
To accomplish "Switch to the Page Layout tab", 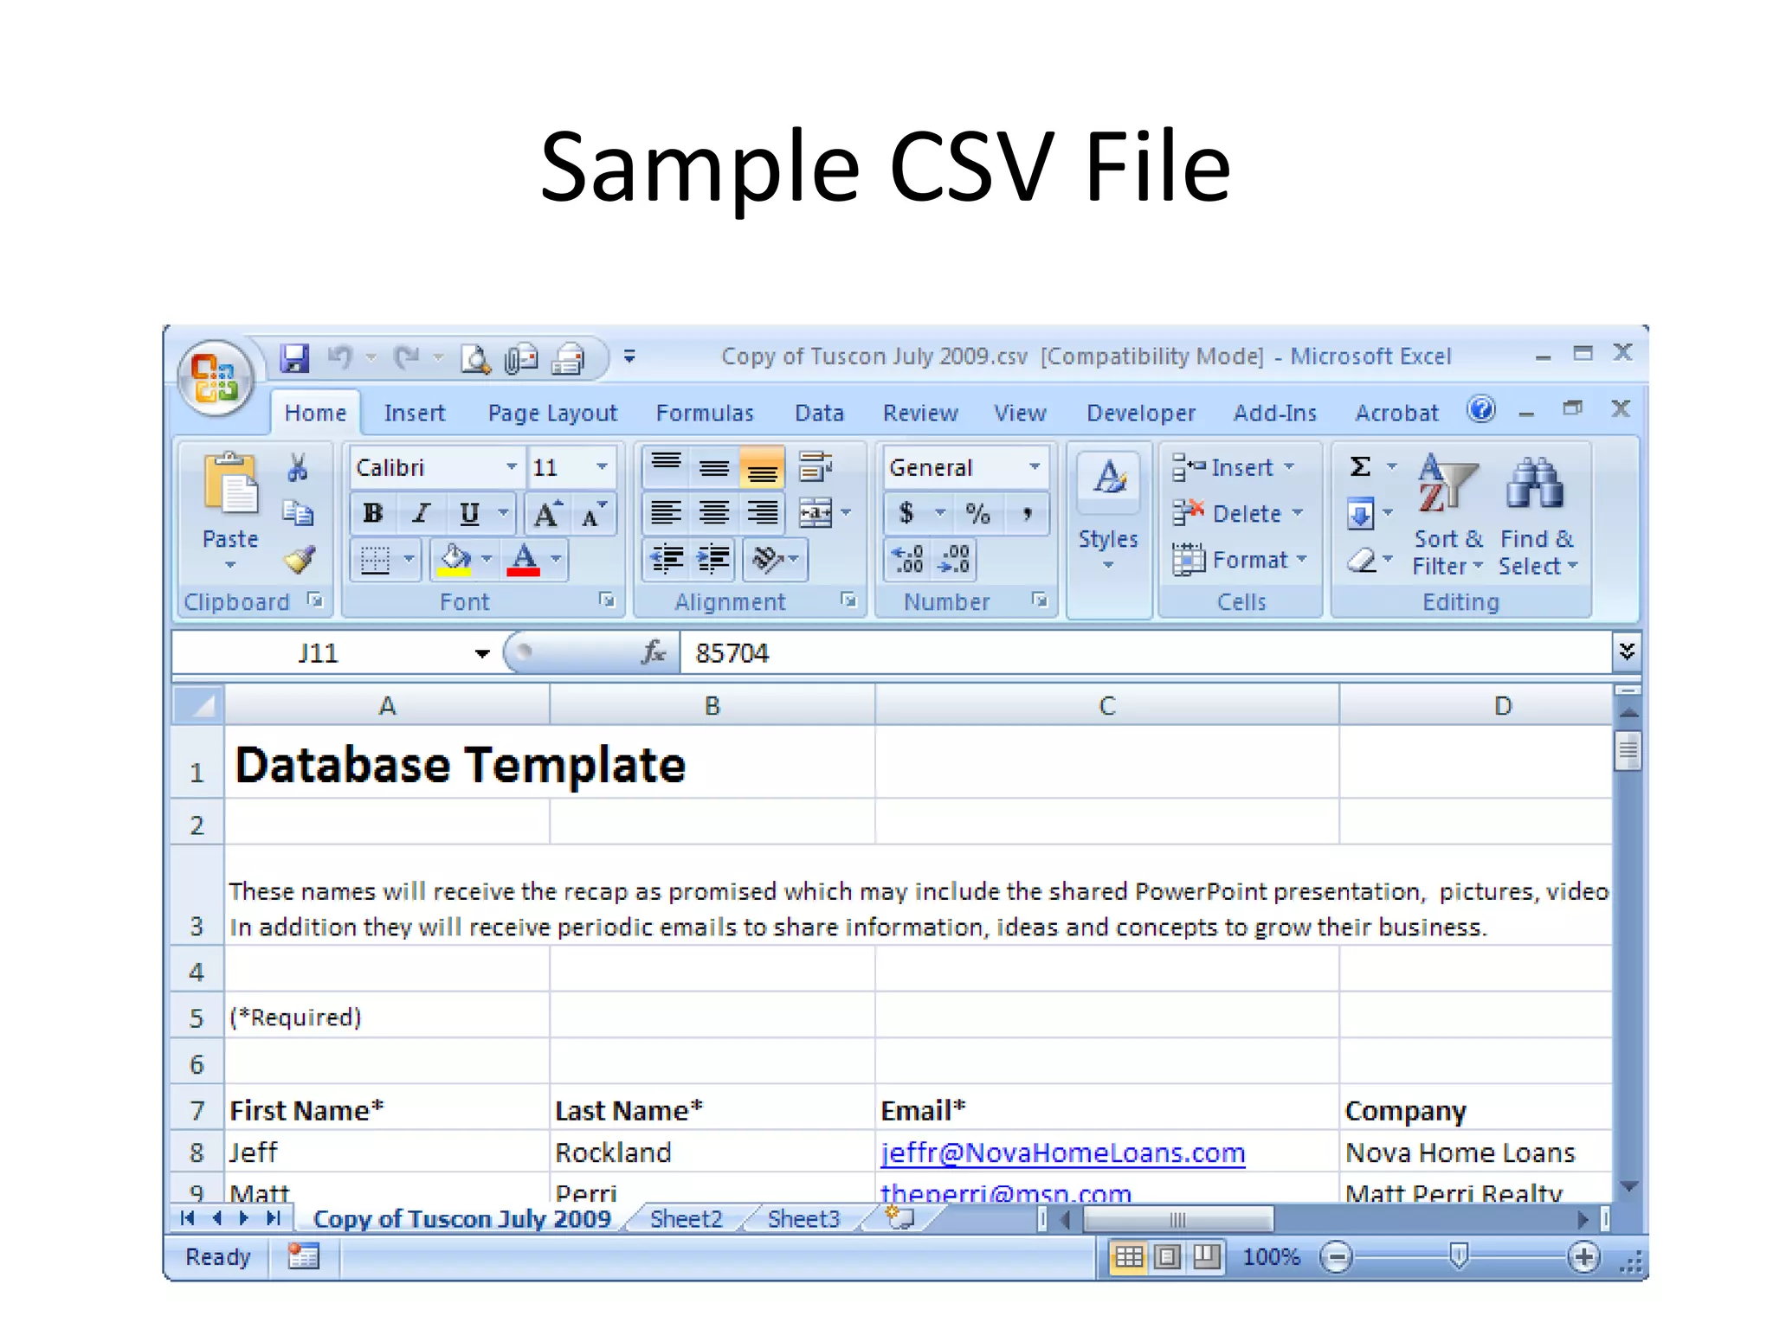I will [552, 413].
